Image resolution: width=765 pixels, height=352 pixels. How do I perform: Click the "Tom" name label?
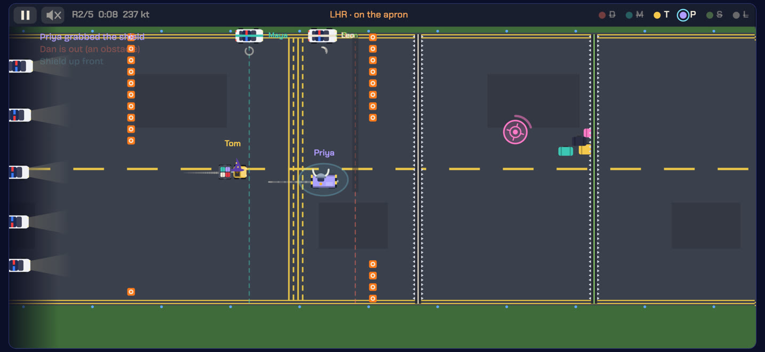(x=233, y=143)
